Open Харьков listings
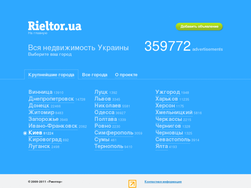Screen dimensions: 251x188 click(167, 99)
